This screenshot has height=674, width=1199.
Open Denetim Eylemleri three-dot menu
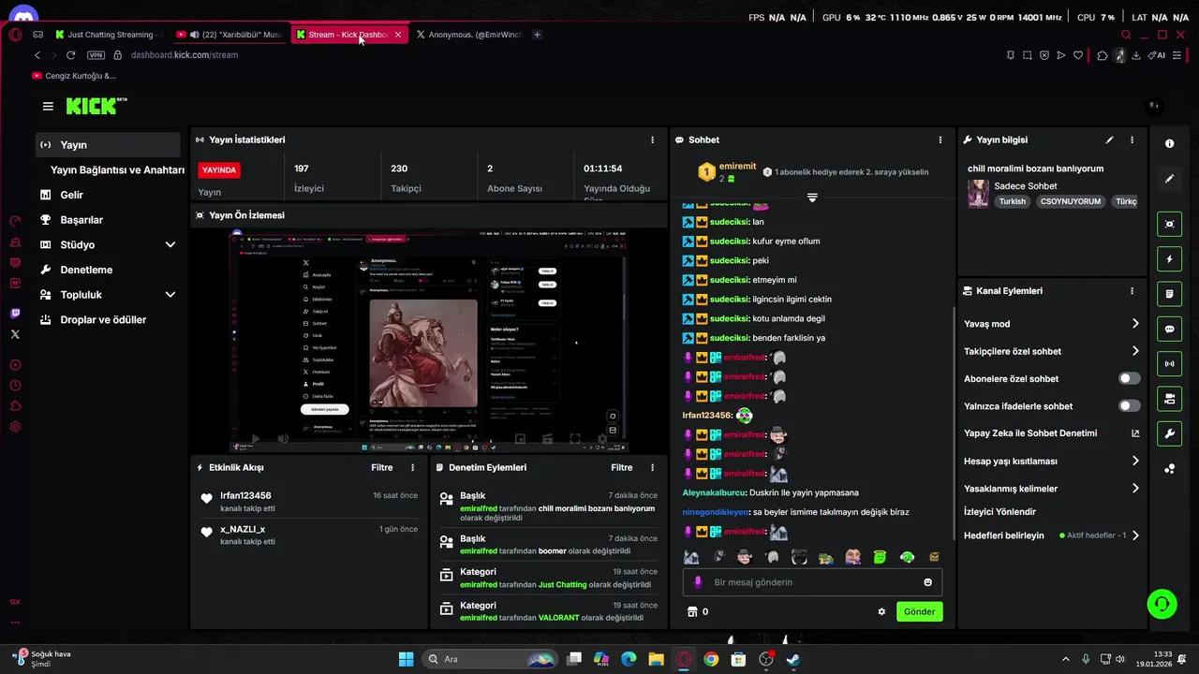653,467
